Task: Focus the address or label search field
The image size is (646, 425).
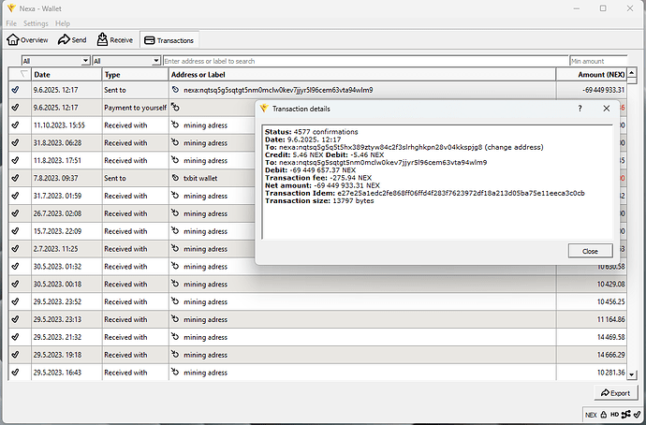Action: pyautogui.click(x=365, y=61)
